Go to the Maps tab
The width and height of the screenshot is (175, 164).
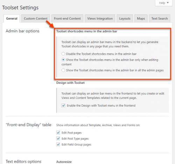pos(141,19)
